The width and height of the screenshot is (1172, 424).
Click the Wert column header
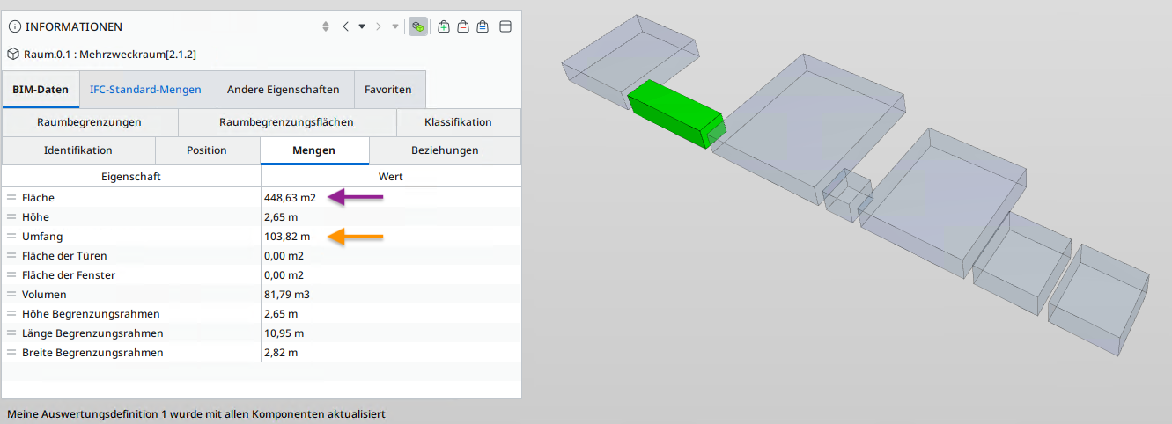(x=391, y=177)
